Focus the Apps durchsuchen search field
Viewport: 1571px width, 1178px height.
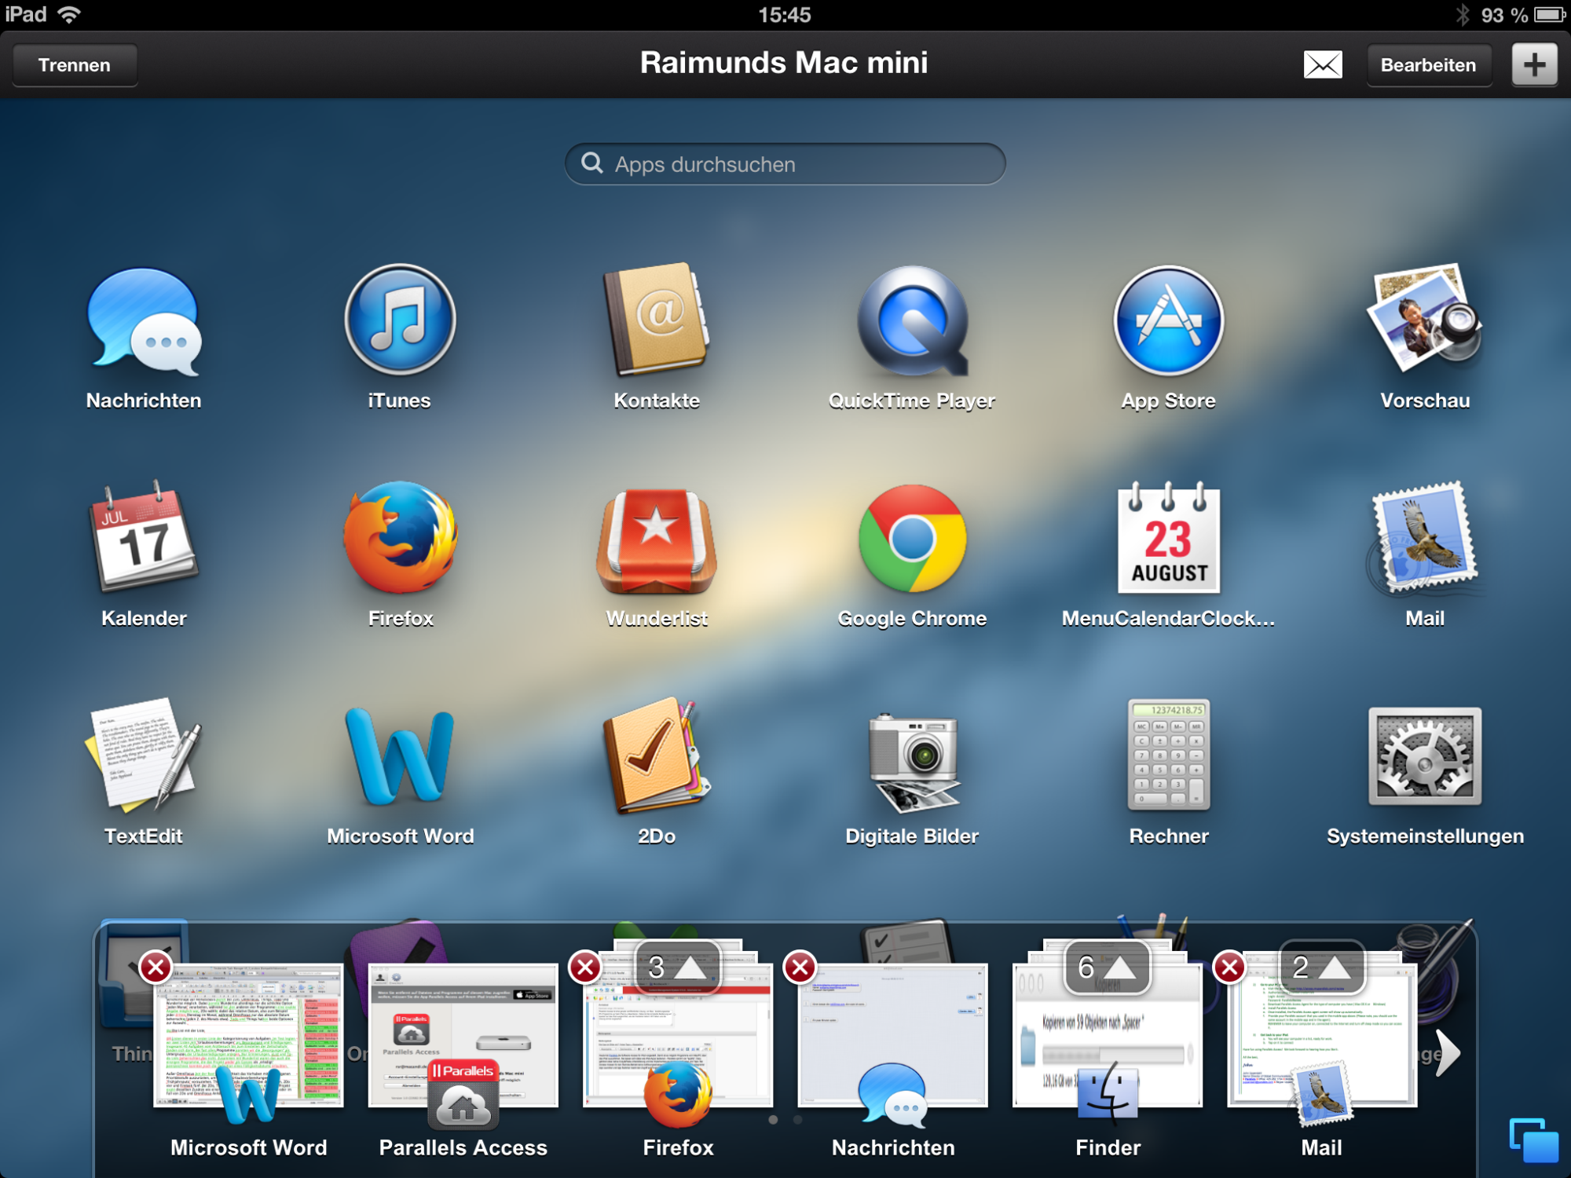(785, 164)
